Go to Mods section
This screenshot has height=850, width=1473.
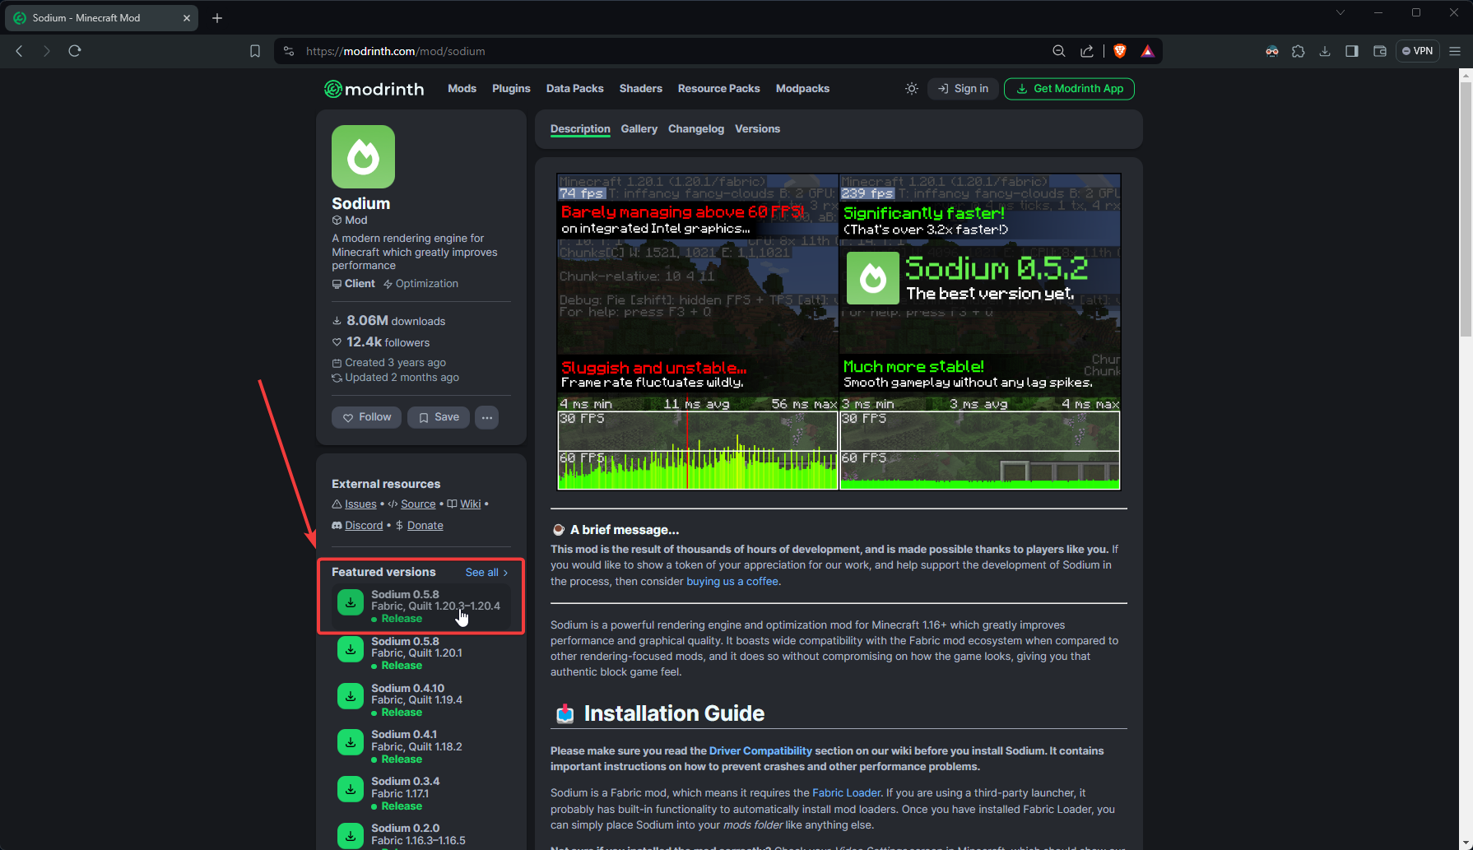(462, 89)
